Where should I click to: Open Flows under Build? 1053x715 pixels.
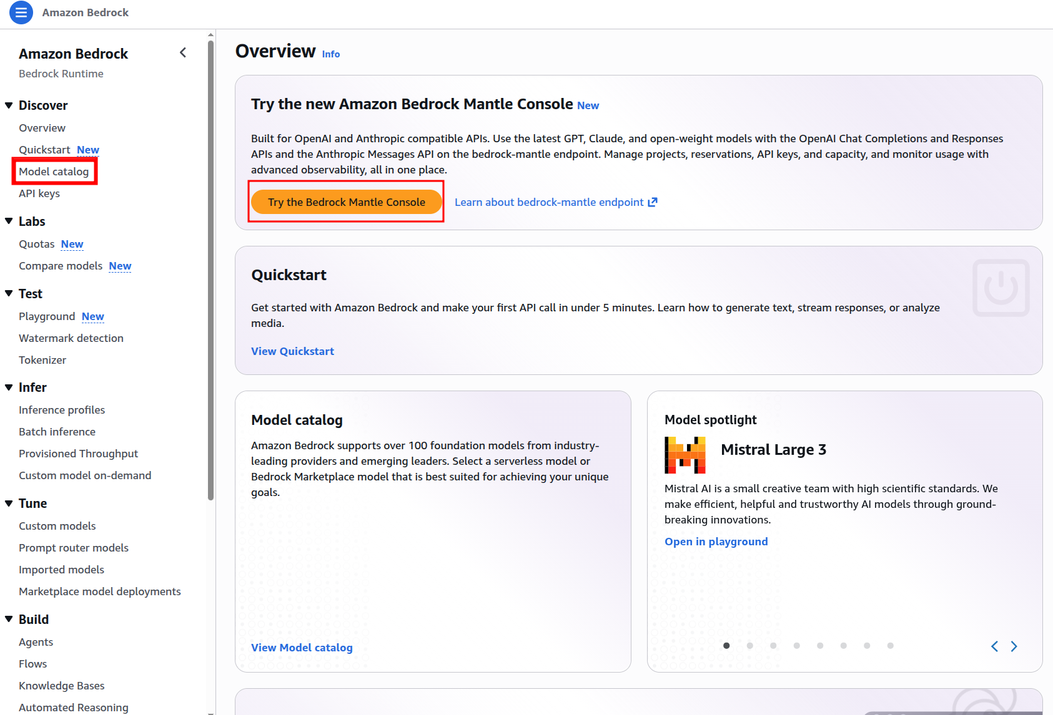33,664
